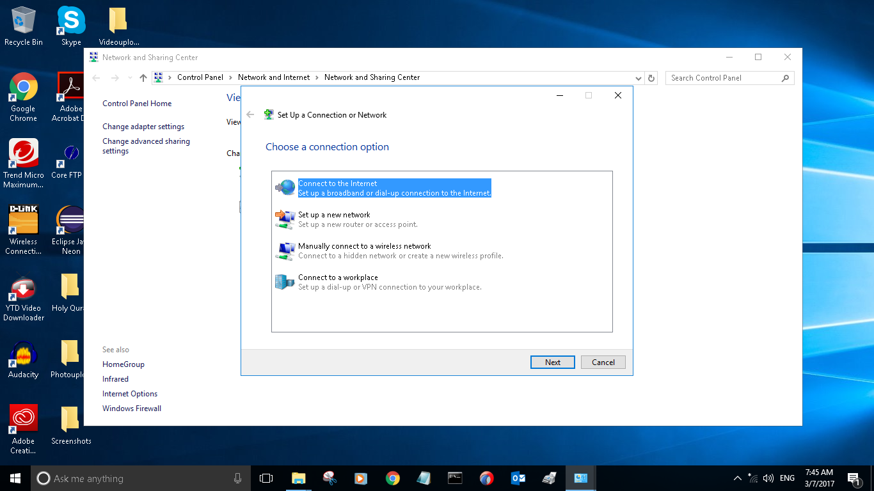The height and width of the screenshot is (491, 874).
Task: Open the Adobe Creative Cloud desktop icon
Action: [x=24, y=430]
